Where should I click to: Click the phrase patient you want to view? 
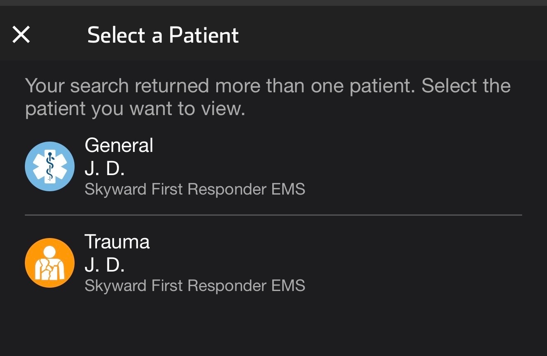coord(135,109)
